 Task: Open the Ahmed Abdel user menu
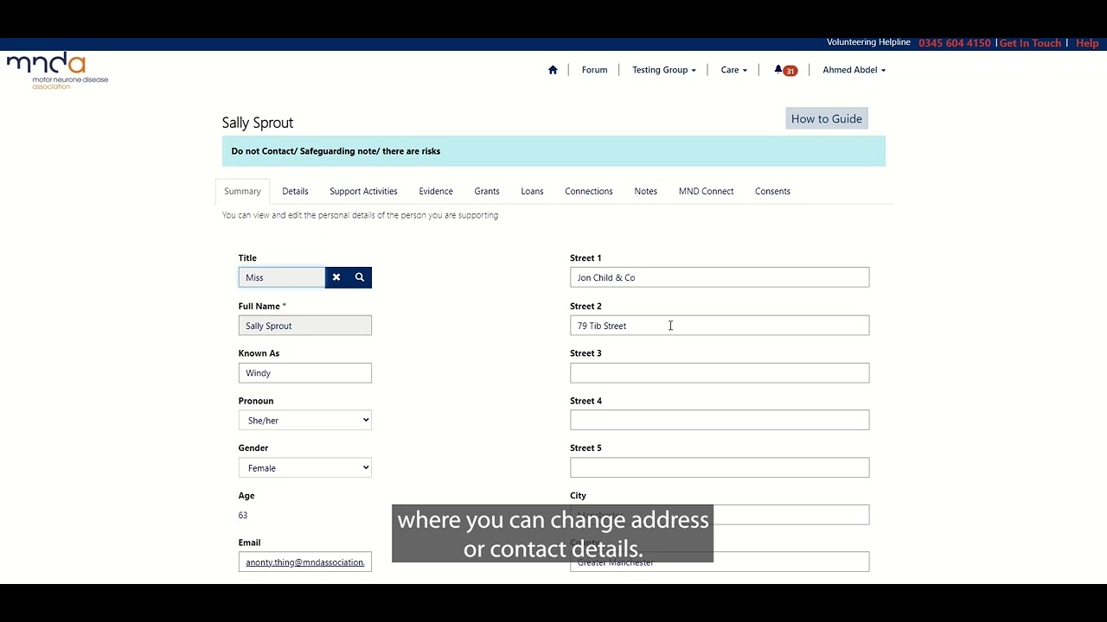click(854, 70)
